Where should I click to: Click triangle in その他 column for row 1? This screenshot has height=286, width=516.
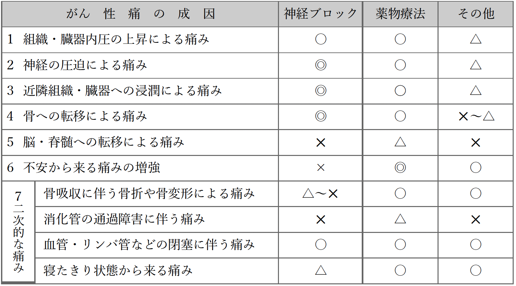pyautogui.click(x=476, y=39)
